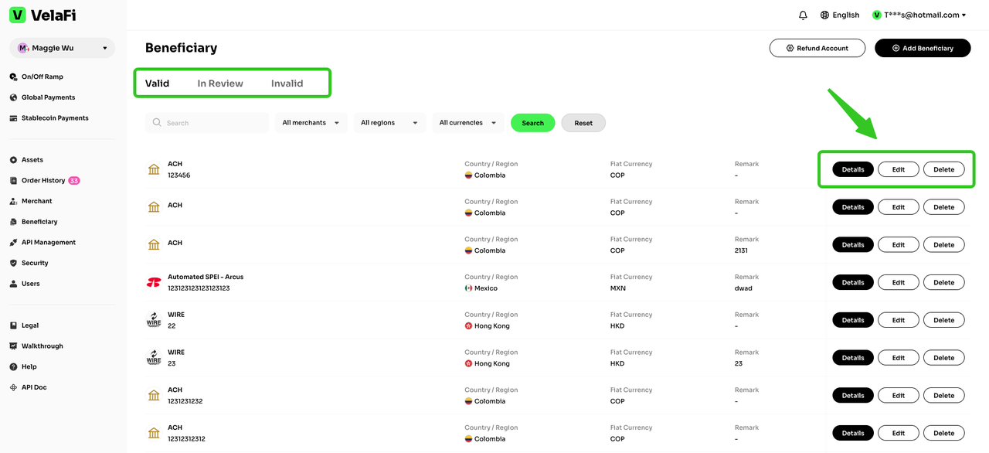The width and height of the screenshot is (989, 453).
Task: Expand the All regions filter
Action: tap(389, 123)
